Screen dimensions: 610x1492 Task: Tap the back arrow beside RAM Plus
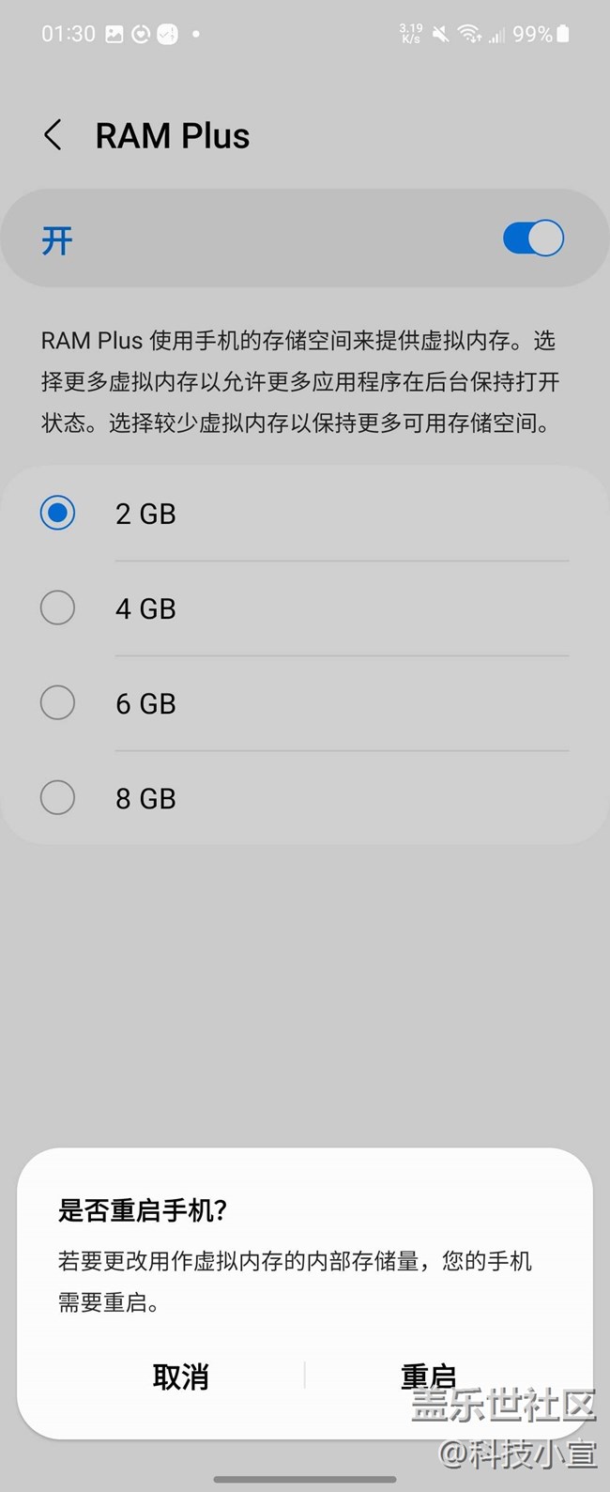click(x=53, y=136)
